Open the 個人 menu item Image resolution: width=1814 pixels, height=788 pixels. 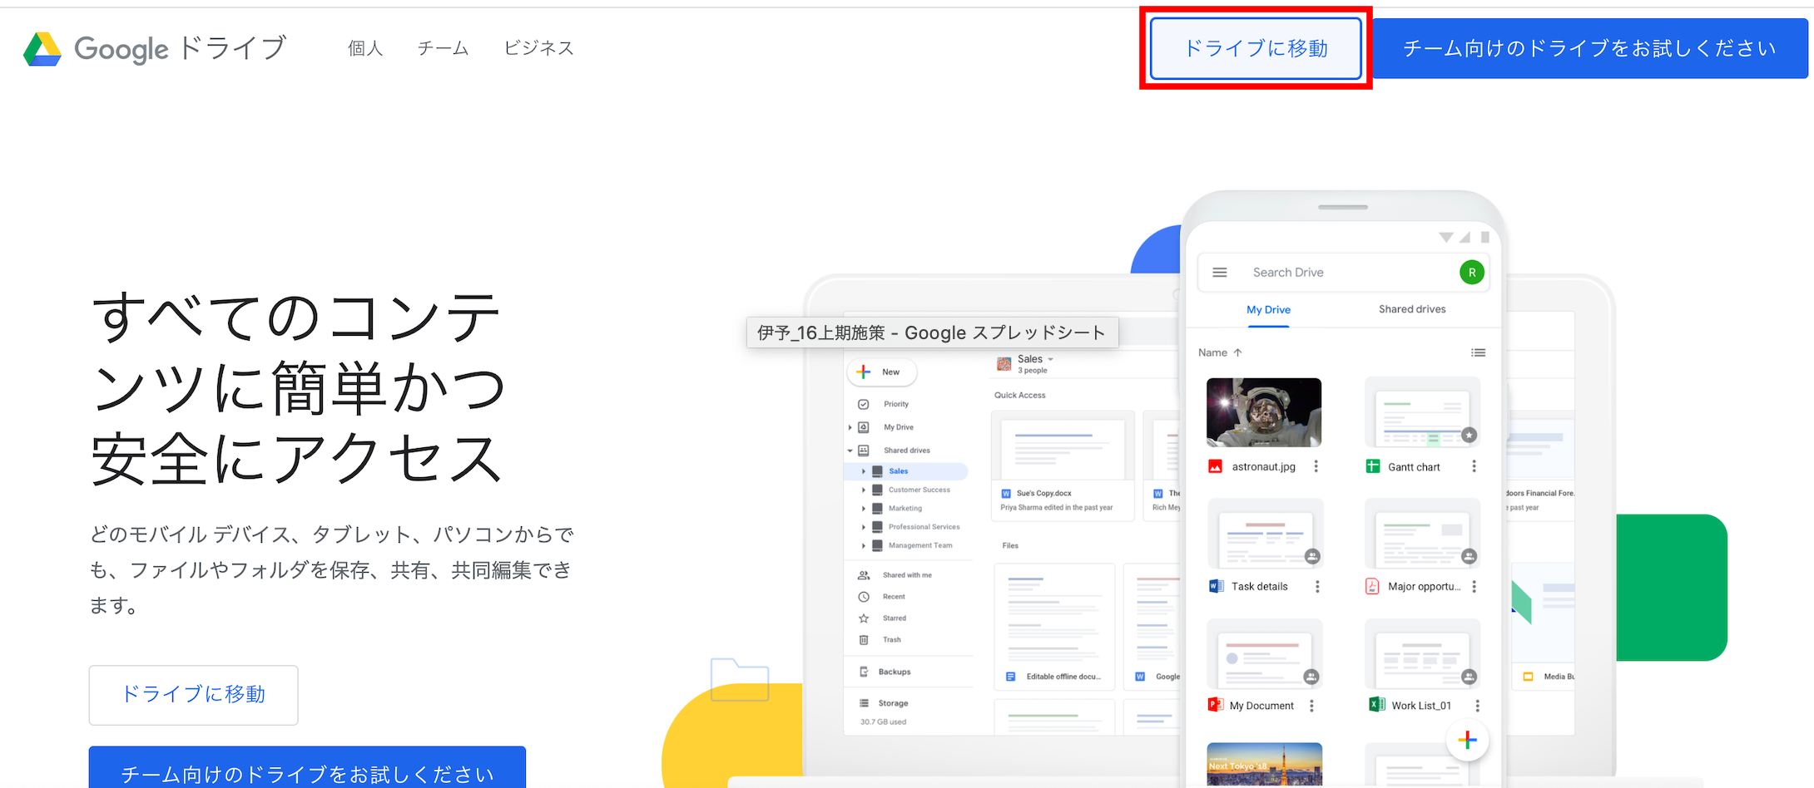(365, 48)
